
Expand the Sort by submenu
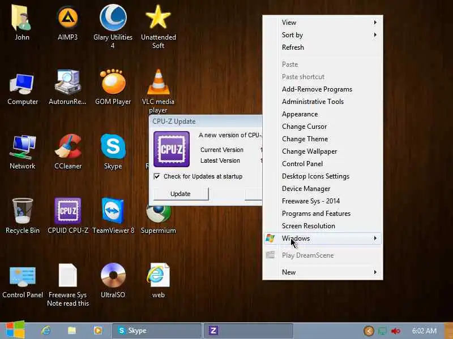click(322, 35)
